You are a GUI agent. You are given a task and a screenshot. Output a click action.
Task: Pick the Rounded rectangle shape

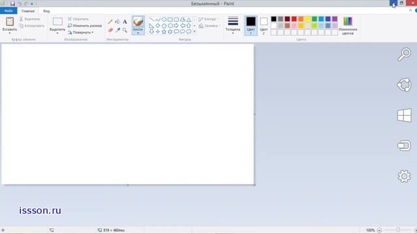tap(177, 19)
